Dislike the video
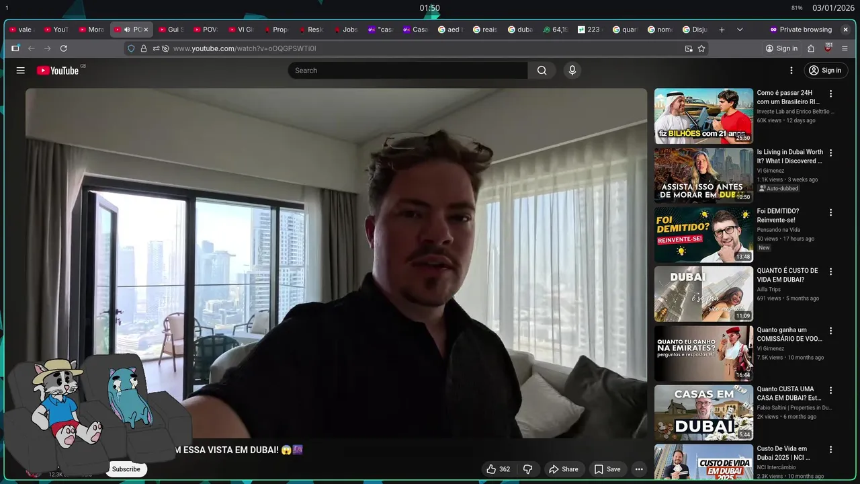This screenshot has width=860, height=484. coord(528,469)
